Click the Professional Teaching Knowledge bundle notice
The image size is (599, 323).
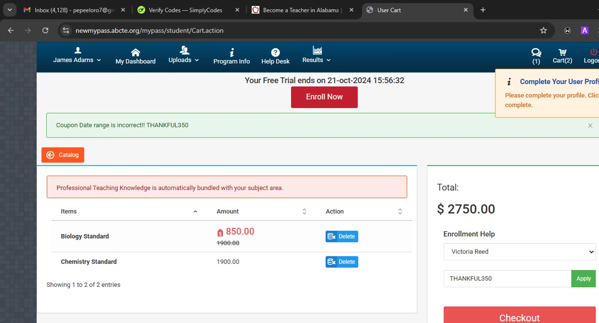pyautogui.click(x=227, y=187)
